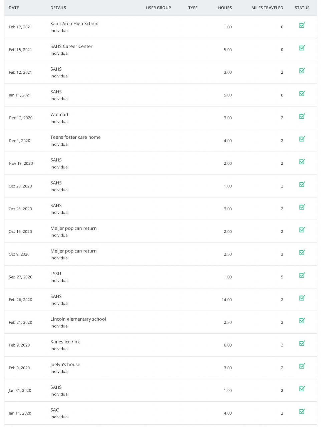Image resolution: width=321 pixels, height=427 pixels.
Task: Open the Oct 16 Meijer pop can return entry
Action: point(73,229)
